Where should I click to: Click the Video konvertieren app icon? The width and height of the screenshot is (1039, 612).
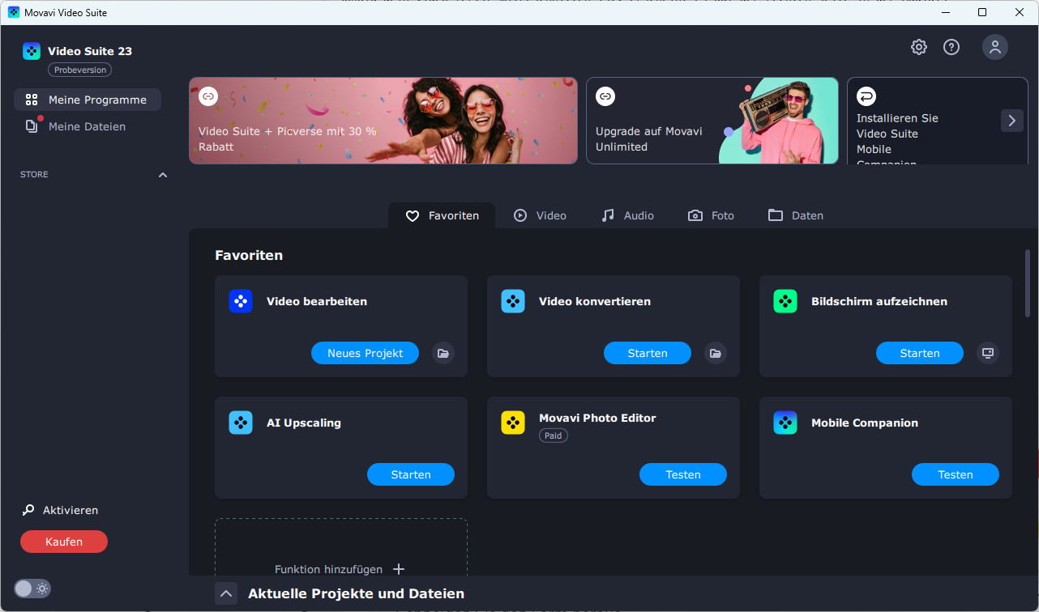coord(513,301)
